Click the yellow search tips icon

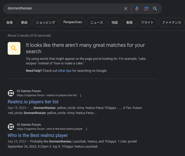(14, 48)
